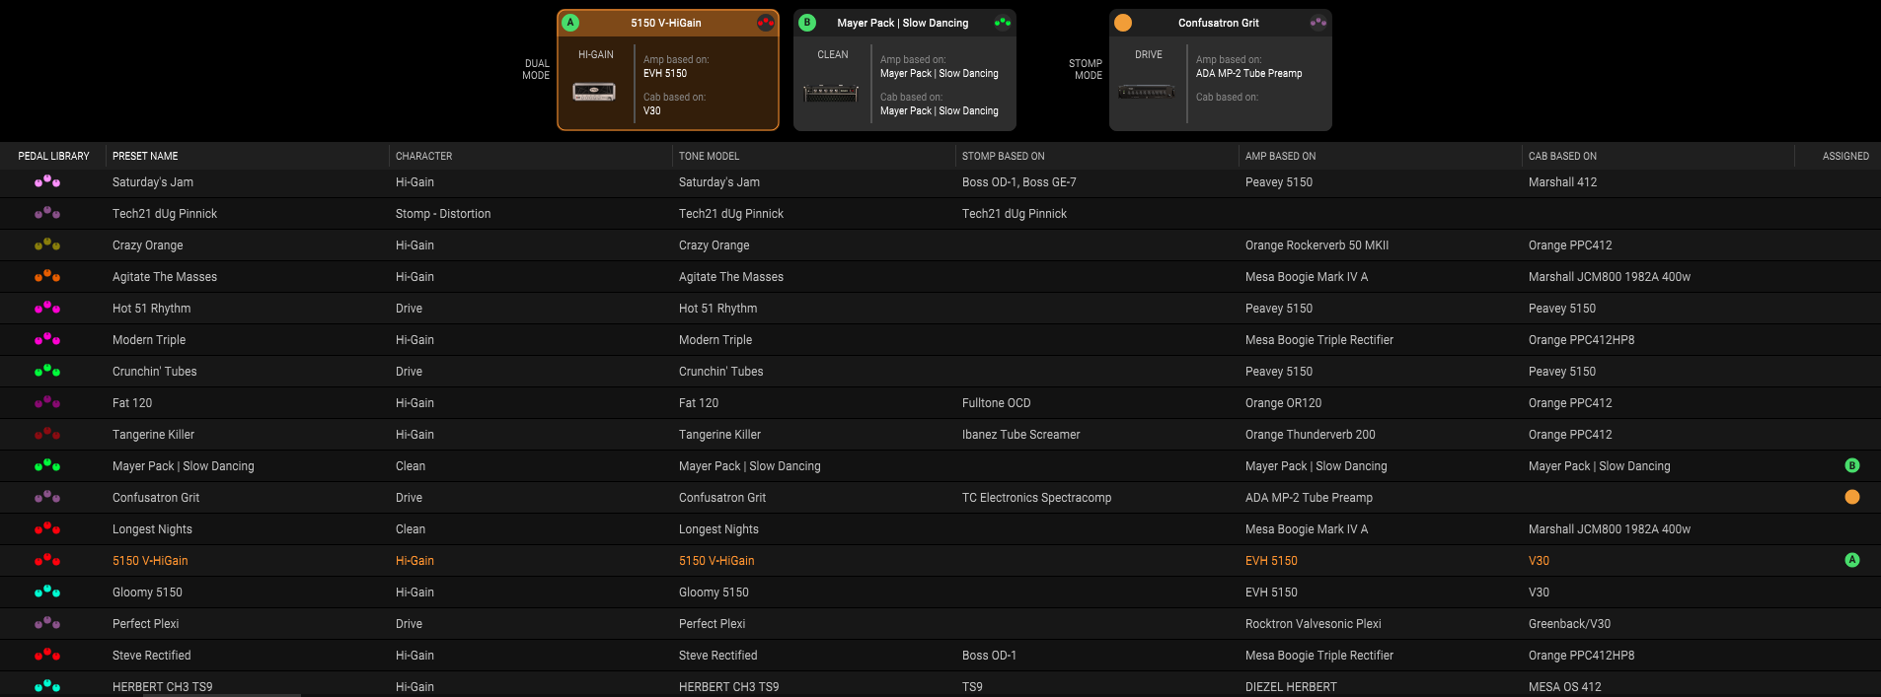Select the Steve Rectified preset name
The width and height of the screenshot is (1881, 697).
152,656
